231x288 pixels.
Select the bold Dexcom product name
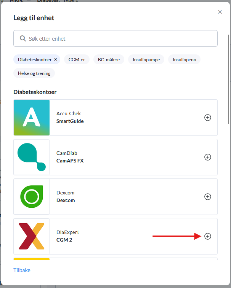click(x=66, y=200)
